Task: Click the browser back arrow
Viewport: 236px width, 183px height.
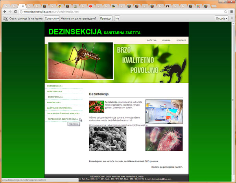Action: (x=4, y=12)
